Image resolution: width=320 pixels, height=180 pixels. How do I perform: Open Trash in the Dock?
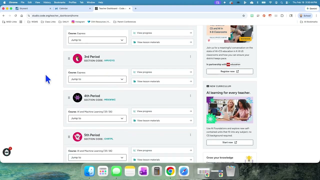tap(230, 171)
